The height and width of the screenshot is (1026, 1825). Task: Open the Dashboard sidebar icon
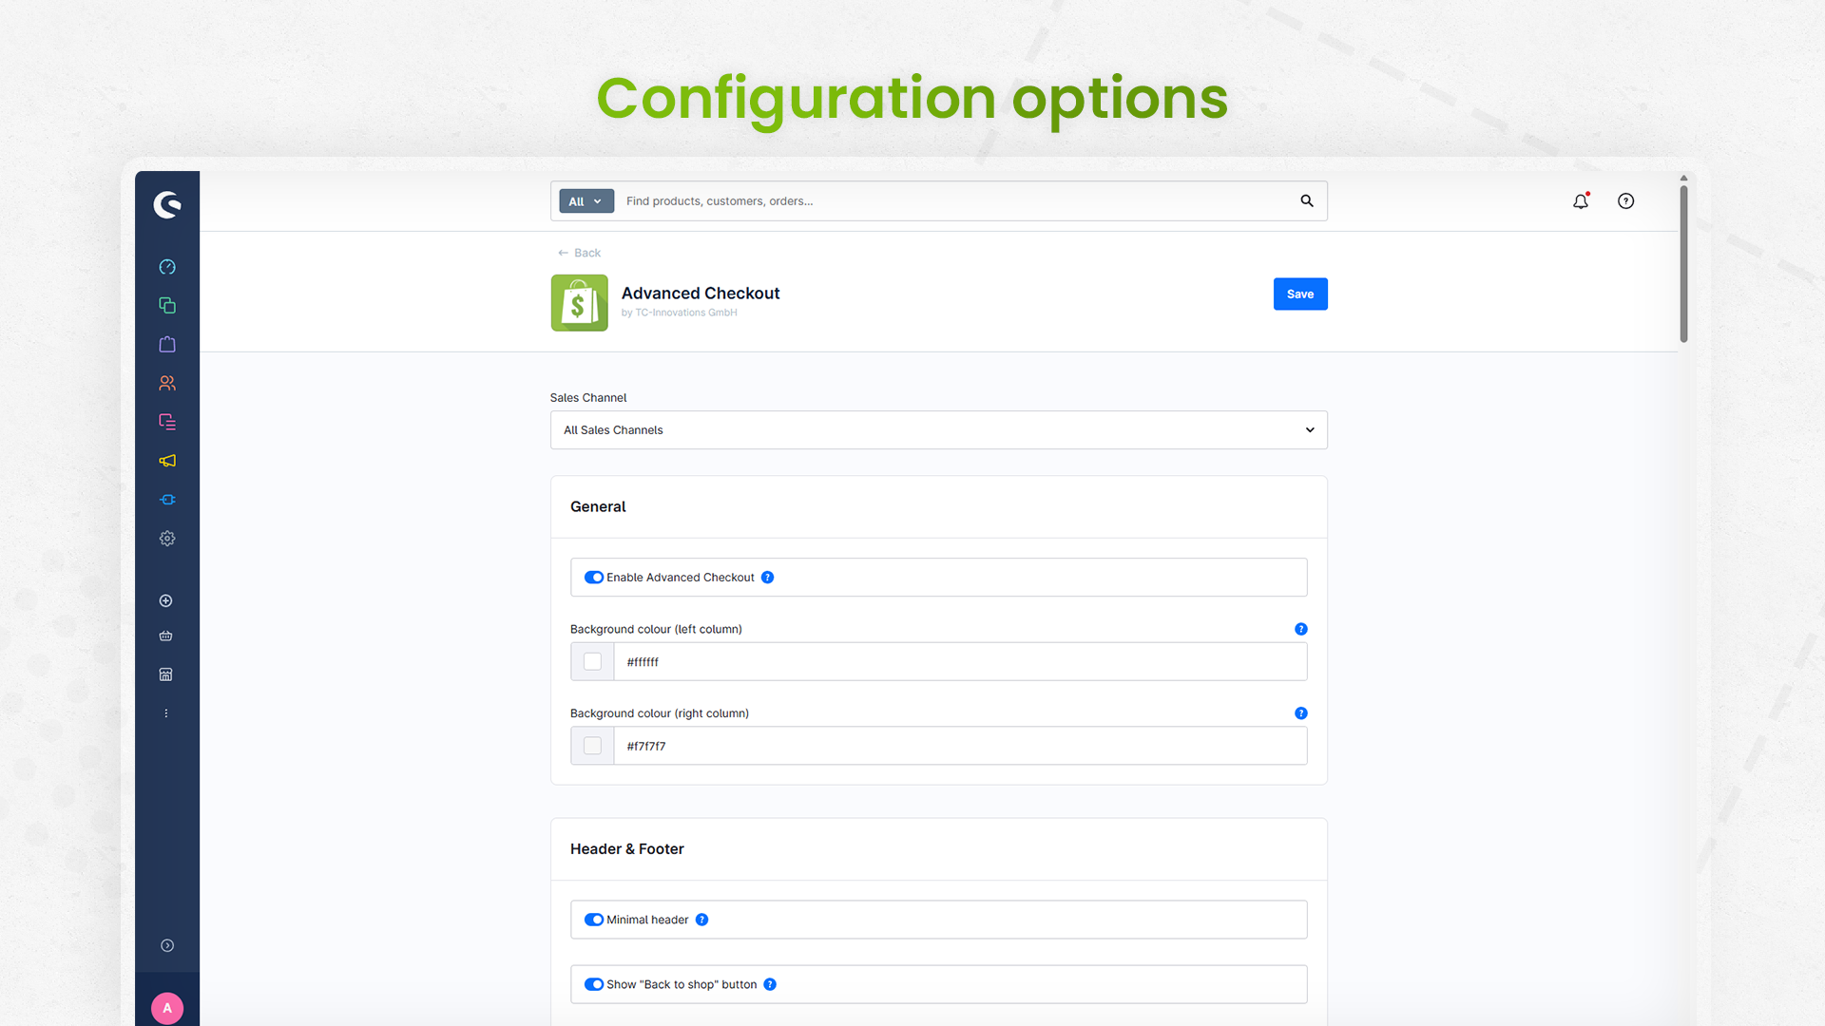(x=167, y=267)
